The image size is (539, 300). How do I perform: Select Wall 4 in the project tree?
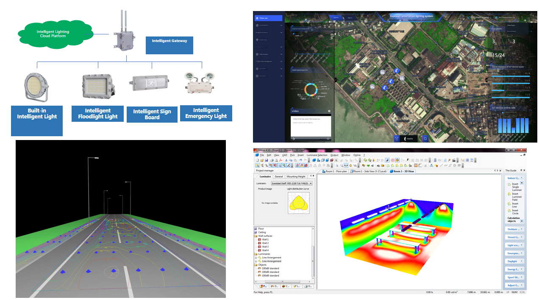[x=265, y=250]
